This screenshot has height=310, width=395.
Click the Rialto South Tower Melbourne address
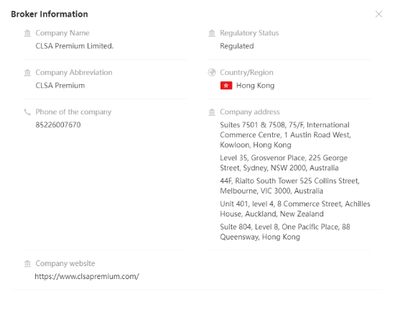289,186
